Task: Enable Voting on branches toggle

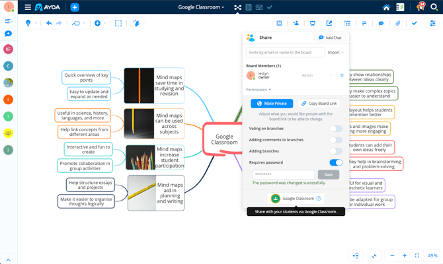Action: 336,129
